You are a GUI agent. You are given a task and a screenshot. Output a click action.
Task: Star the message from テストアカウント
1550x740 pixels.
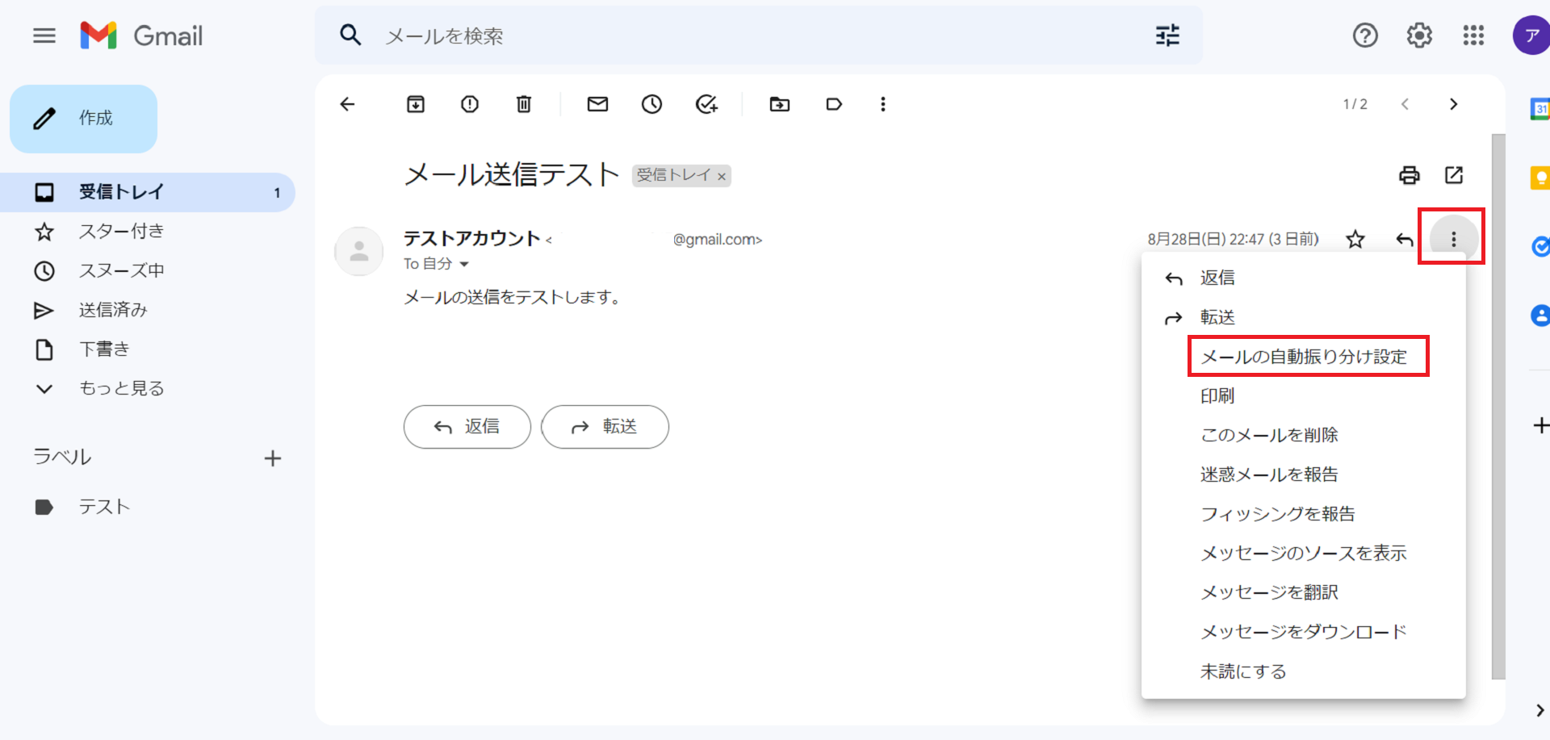point(1355,240)
